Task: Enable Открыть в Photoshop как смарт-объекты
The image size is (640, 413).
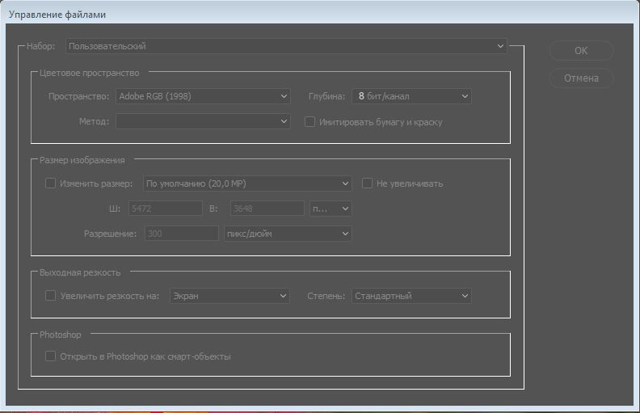Action: [51, 356]
